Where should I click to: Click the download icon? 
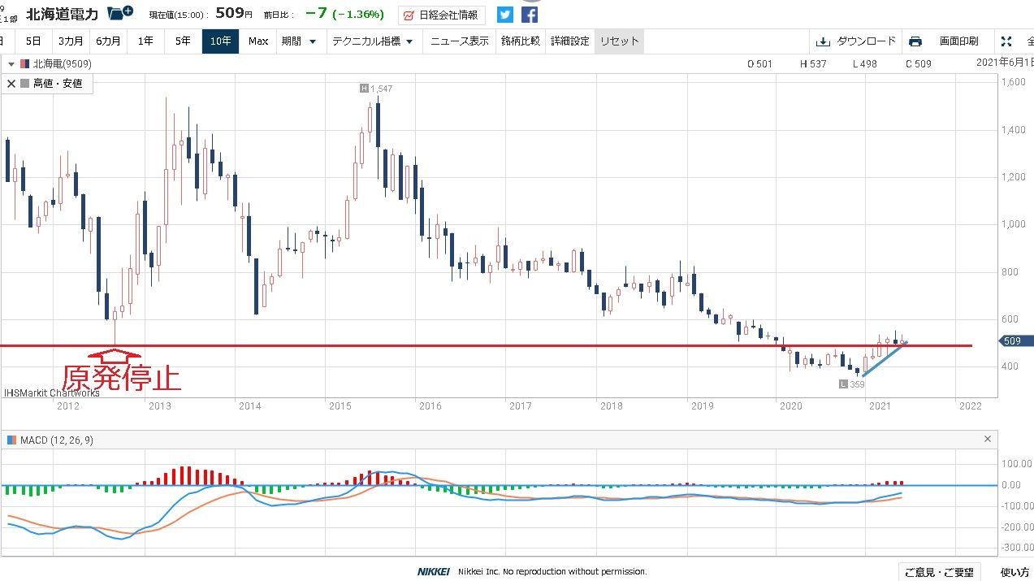822,41
